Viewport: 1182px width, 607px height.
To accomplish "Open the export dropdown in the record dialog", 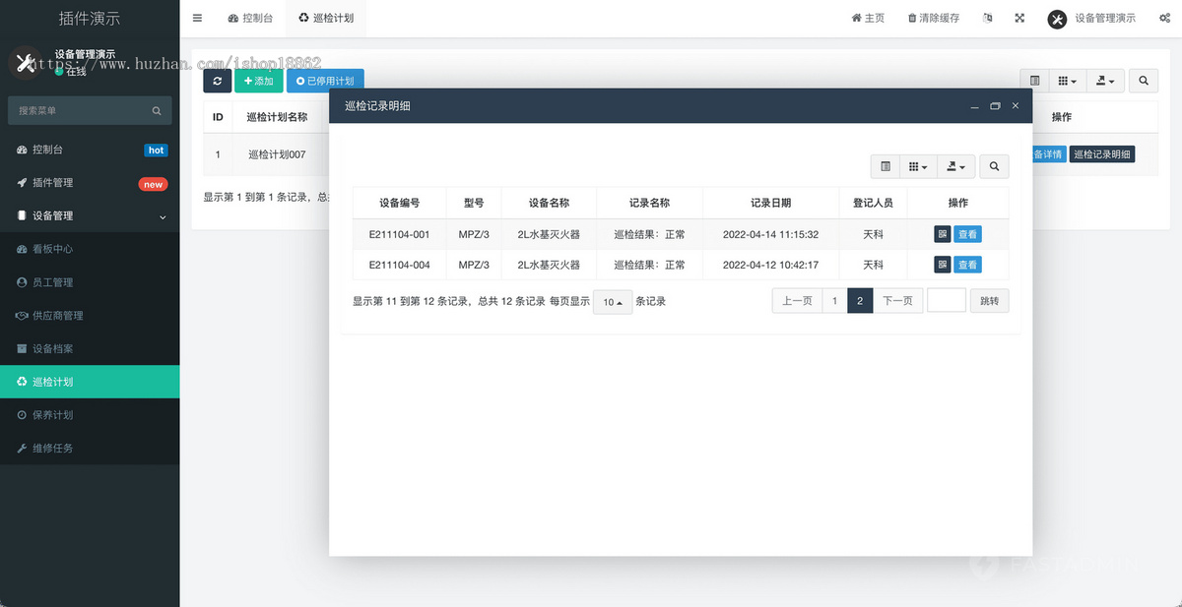I will click(x=955, y=166).
